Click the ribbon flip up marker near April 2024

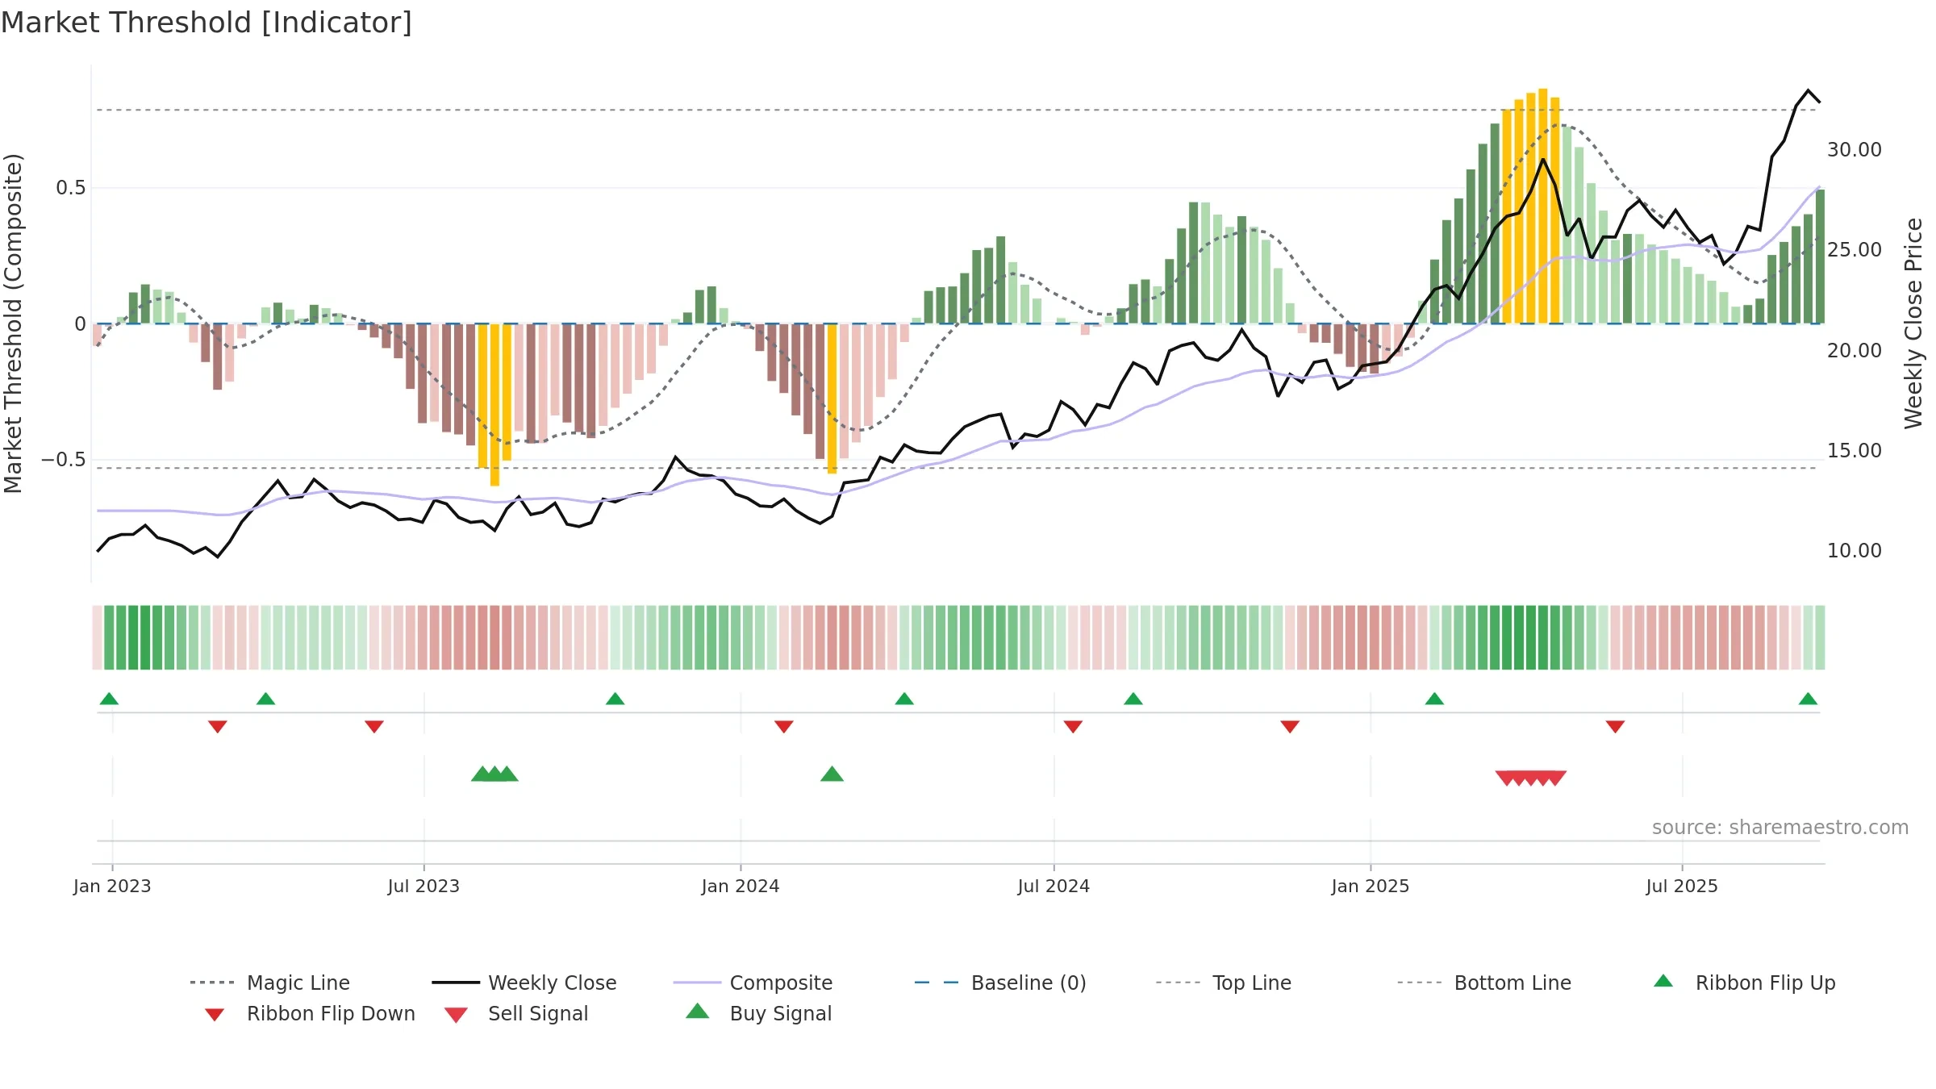[904, 699]
